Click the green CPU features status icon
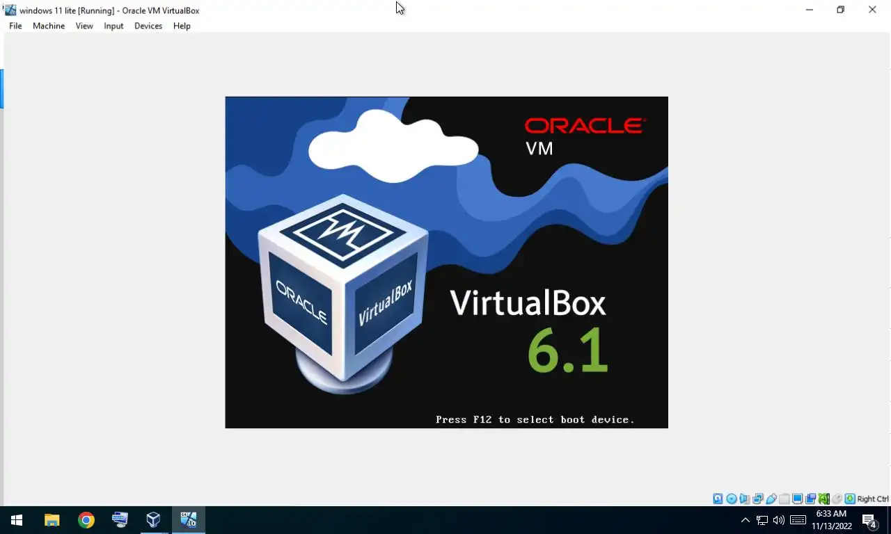The height and width of the screenshot is (534, 891). 824,499
